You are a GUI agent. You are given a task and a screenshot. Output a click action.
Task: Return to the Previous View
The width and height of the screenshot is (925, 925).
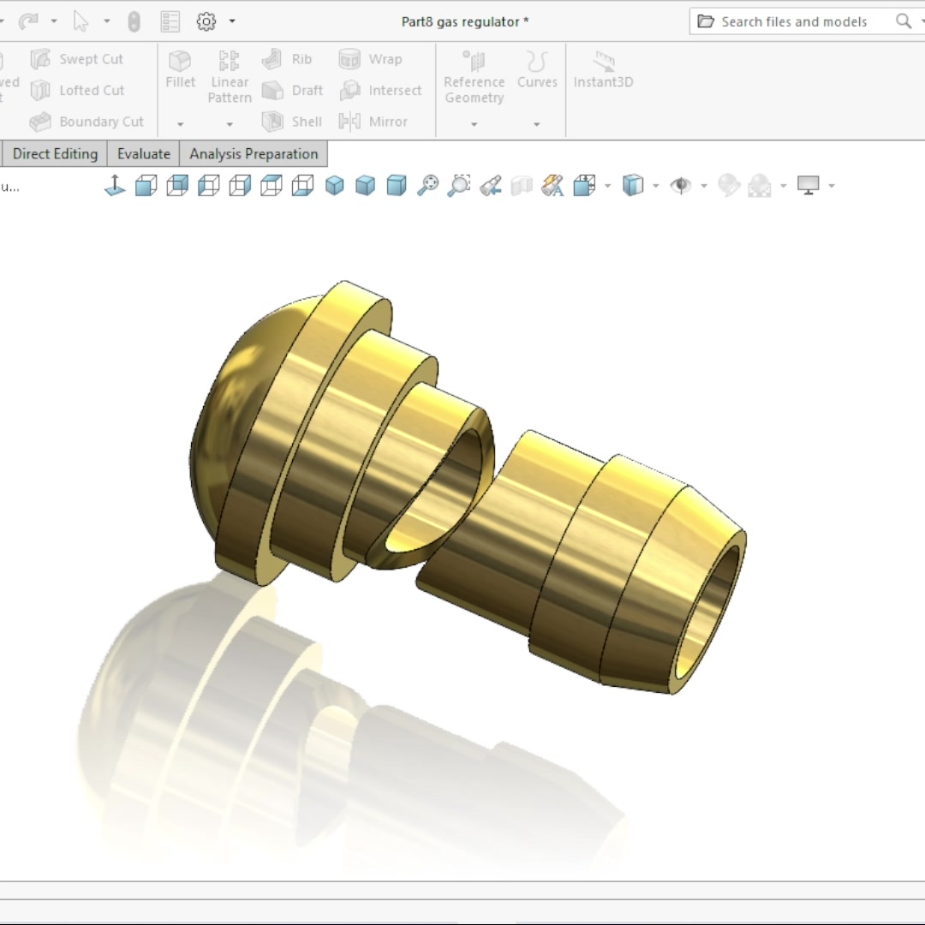point(491,185)
